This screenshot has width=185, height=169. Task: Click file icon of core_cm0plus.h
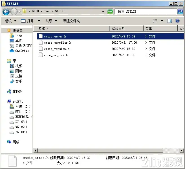41,55
